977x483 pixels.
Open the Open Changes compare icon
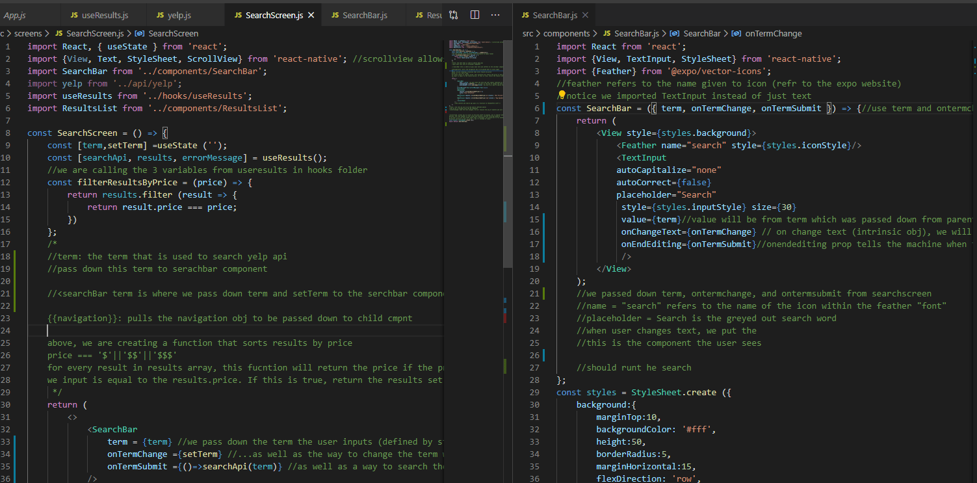454,14
